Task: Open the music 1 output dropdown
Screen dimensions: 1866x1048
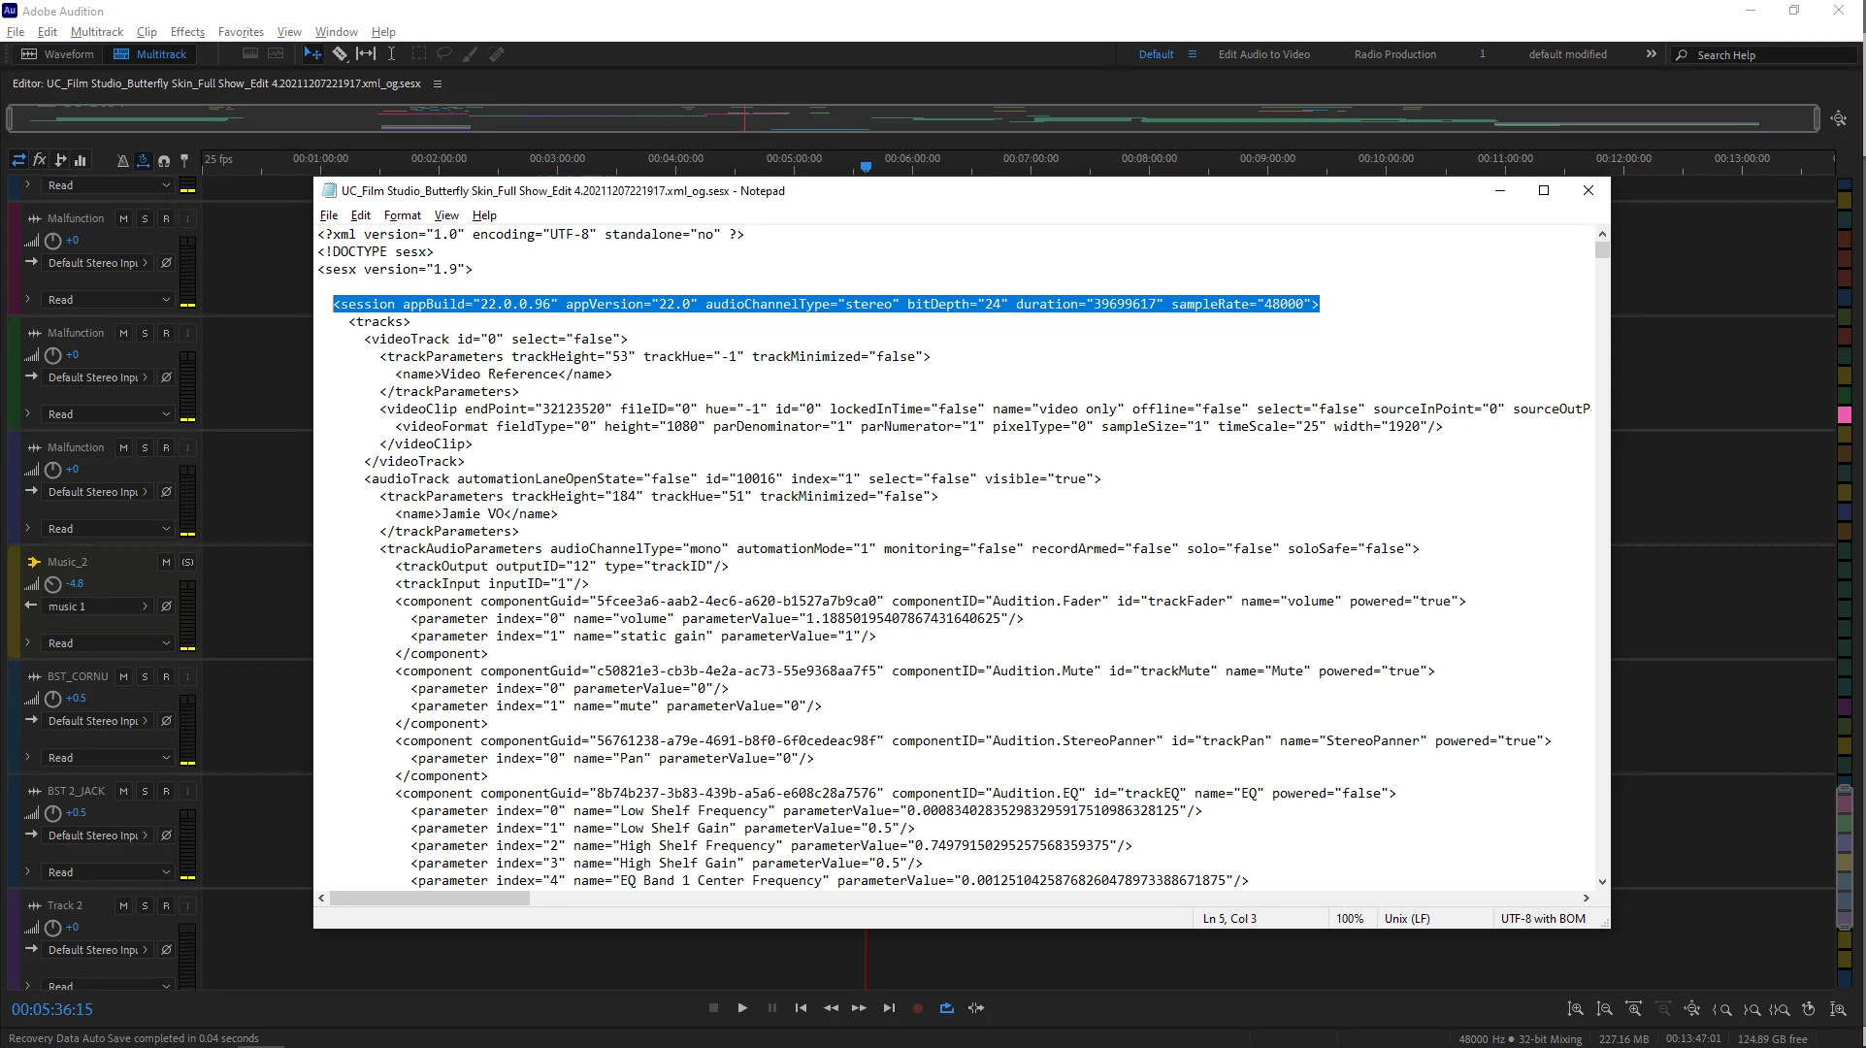Action: [x=99, y=606]
